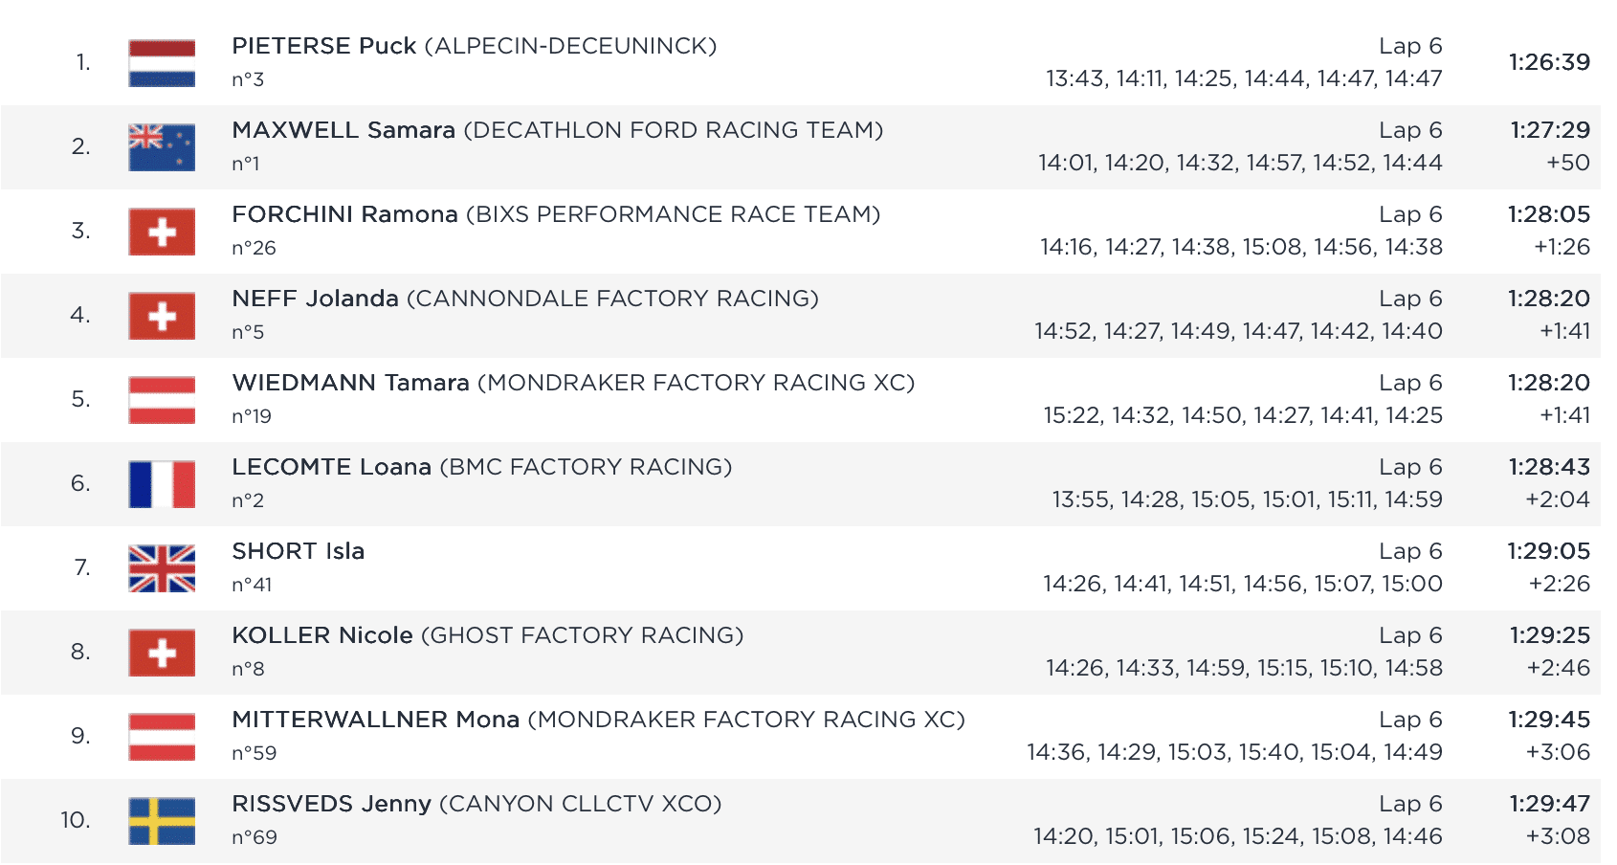This screenshot has width=1617, height=865.
Task: Click the Austrian flag beside Wiedmann Tamara
Action: [162, 400]
